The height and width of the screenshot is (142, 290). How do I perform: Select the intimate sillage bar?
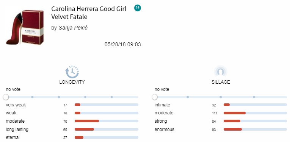click(255, 105)
